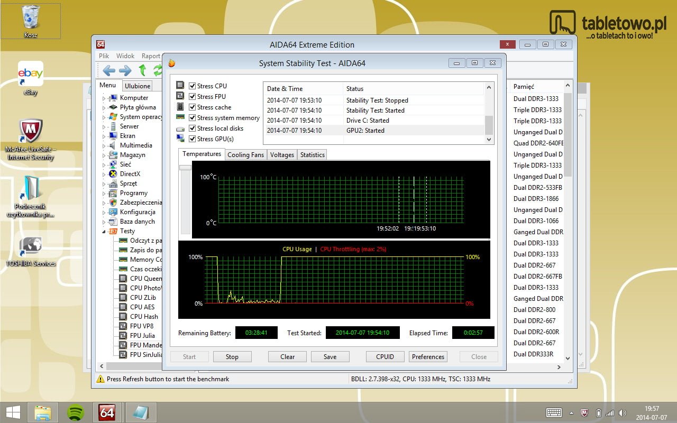
Task: Click the Pamięć list vertical scrollbar thumb
Action: click(568, 135)
